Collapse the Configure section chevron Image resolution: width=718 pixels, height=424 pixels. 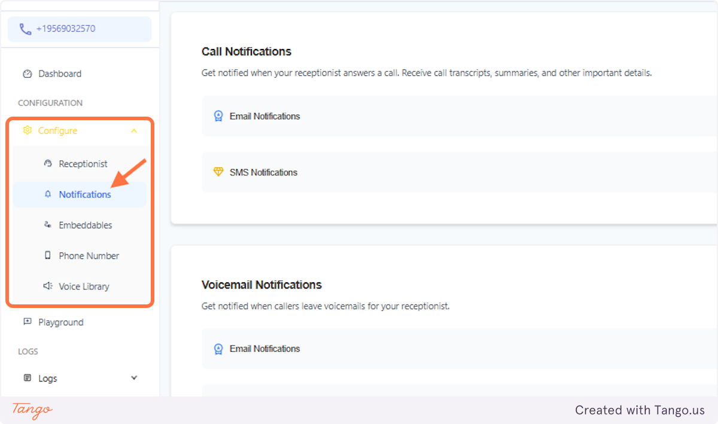click(x=134, y=130)
